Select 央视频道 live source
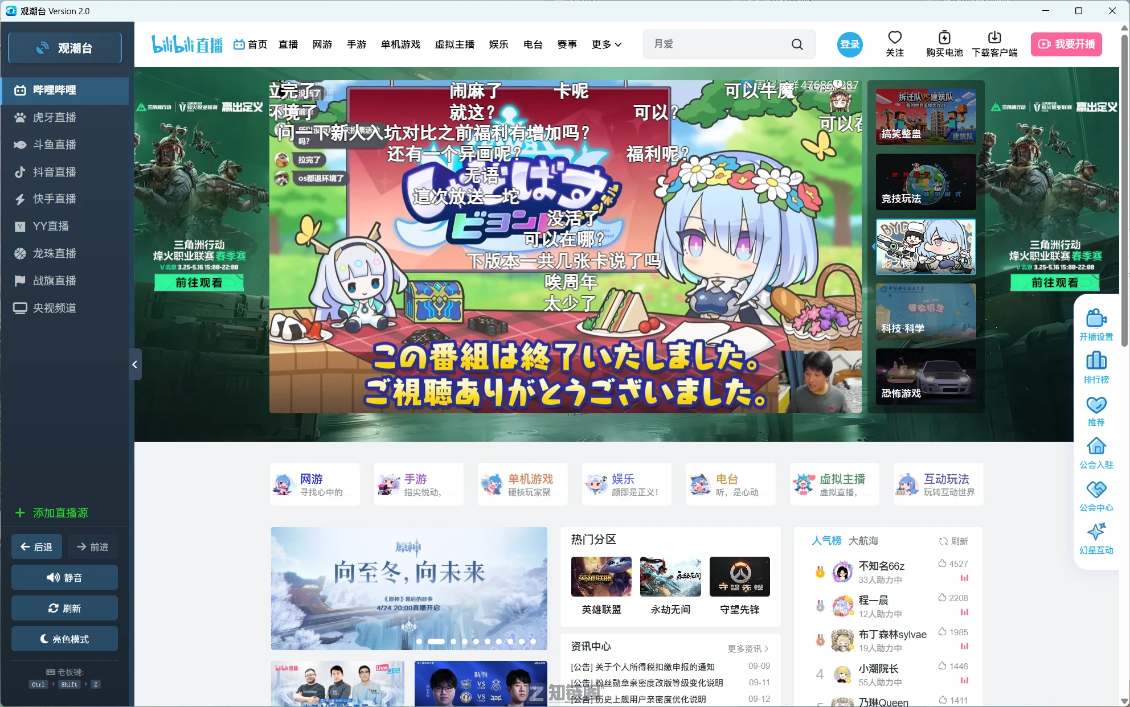1130x707 pixels. (x=64, y=308)
